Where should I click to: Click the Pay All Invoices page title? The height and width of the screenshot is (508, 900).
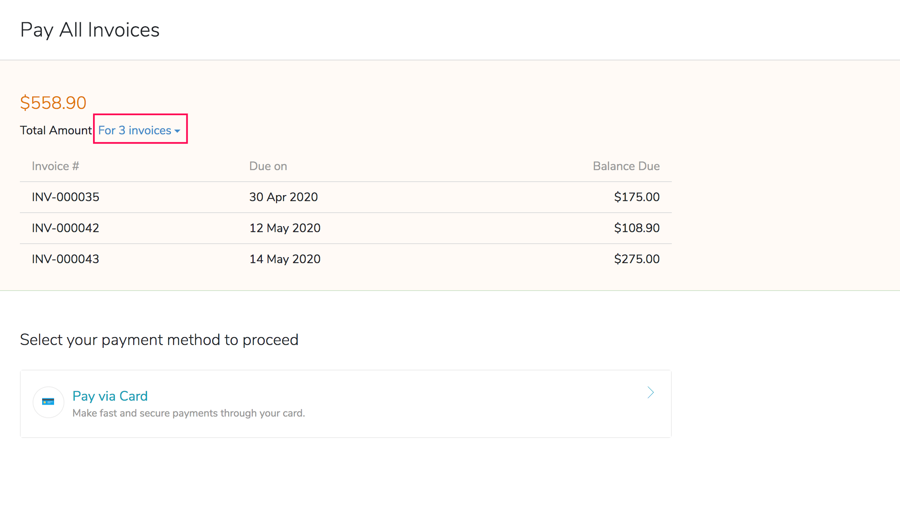(x=90, y=29)
